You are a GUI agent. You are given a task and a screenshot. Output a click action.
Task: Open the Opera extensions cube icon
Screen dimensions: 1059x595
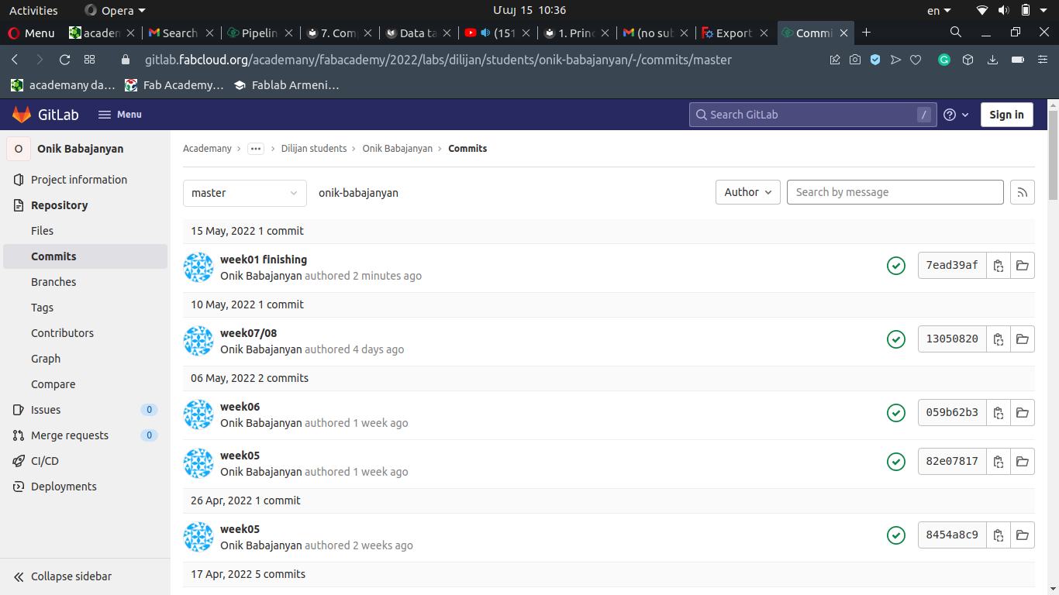pos(968,60)
